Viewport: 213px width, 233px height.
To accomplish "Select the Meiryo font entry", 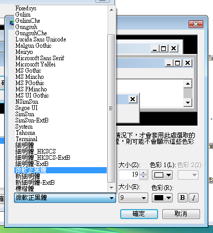I will (61, 52).
